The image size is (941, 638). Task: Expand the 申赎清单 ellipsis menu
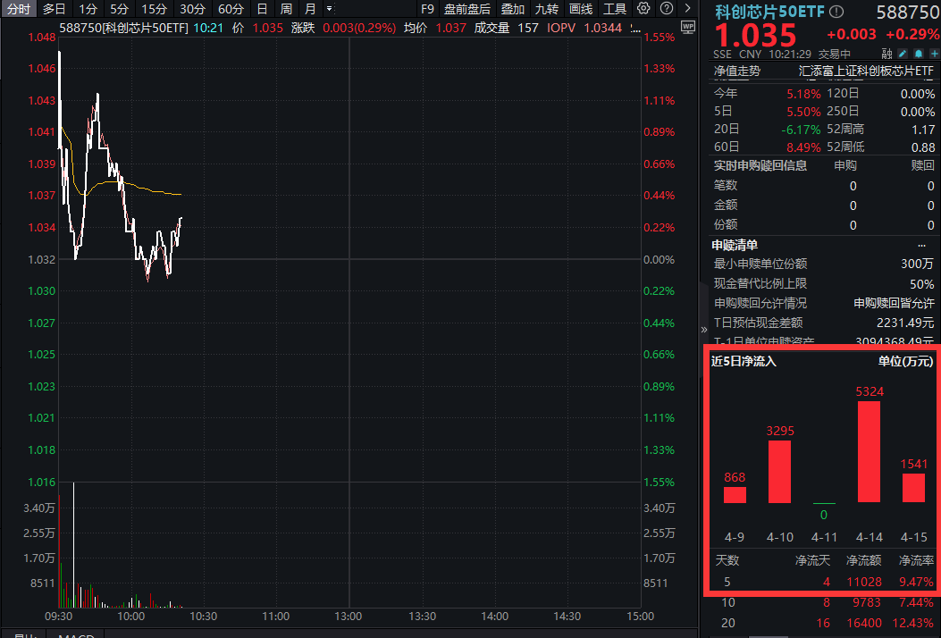click(921, 245)
